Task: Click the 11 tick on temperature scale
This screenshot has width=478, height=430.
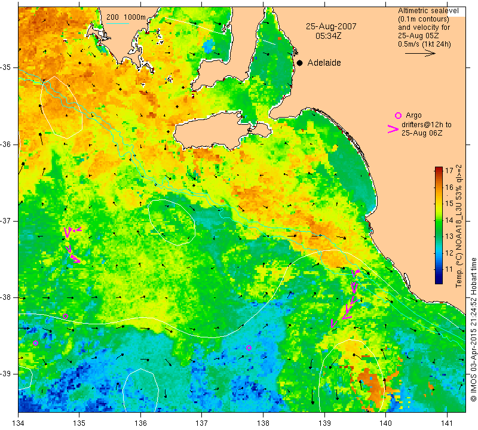Action: [449, 269]
